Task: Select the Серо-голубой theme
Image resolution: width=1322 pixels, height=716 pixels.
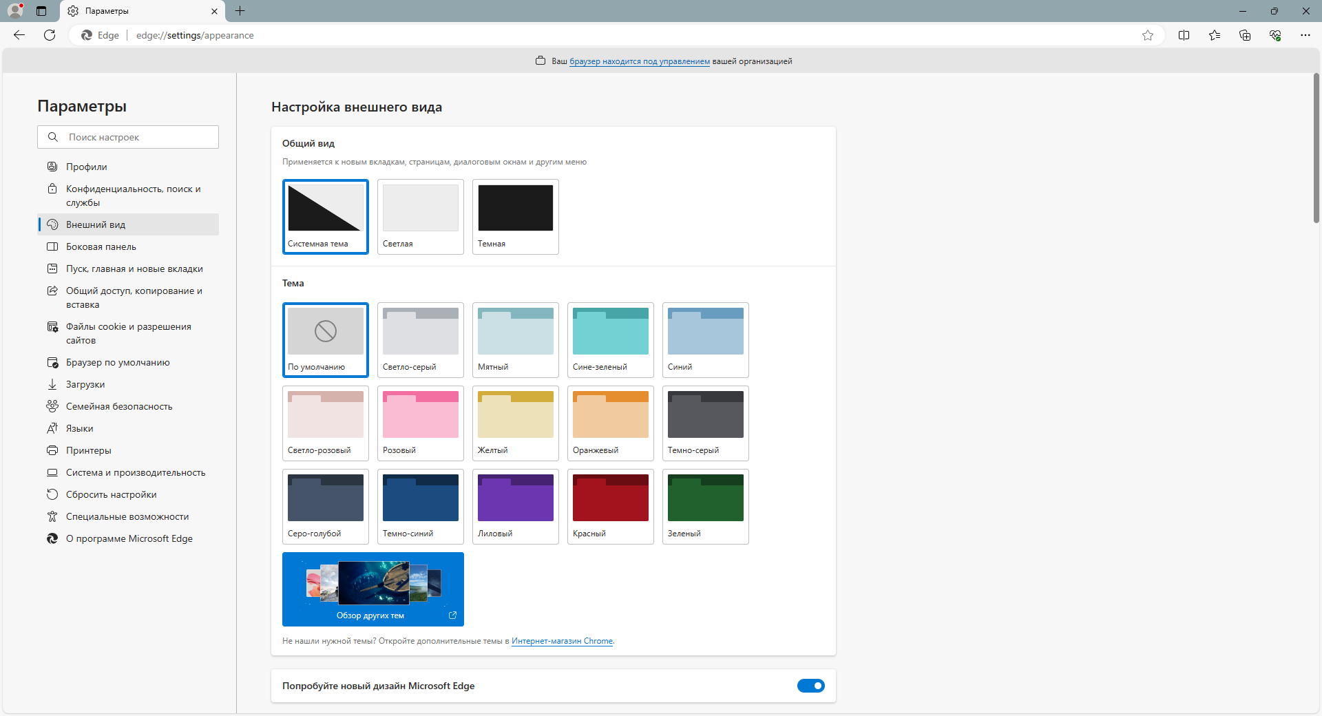Action: coord(326,507)
